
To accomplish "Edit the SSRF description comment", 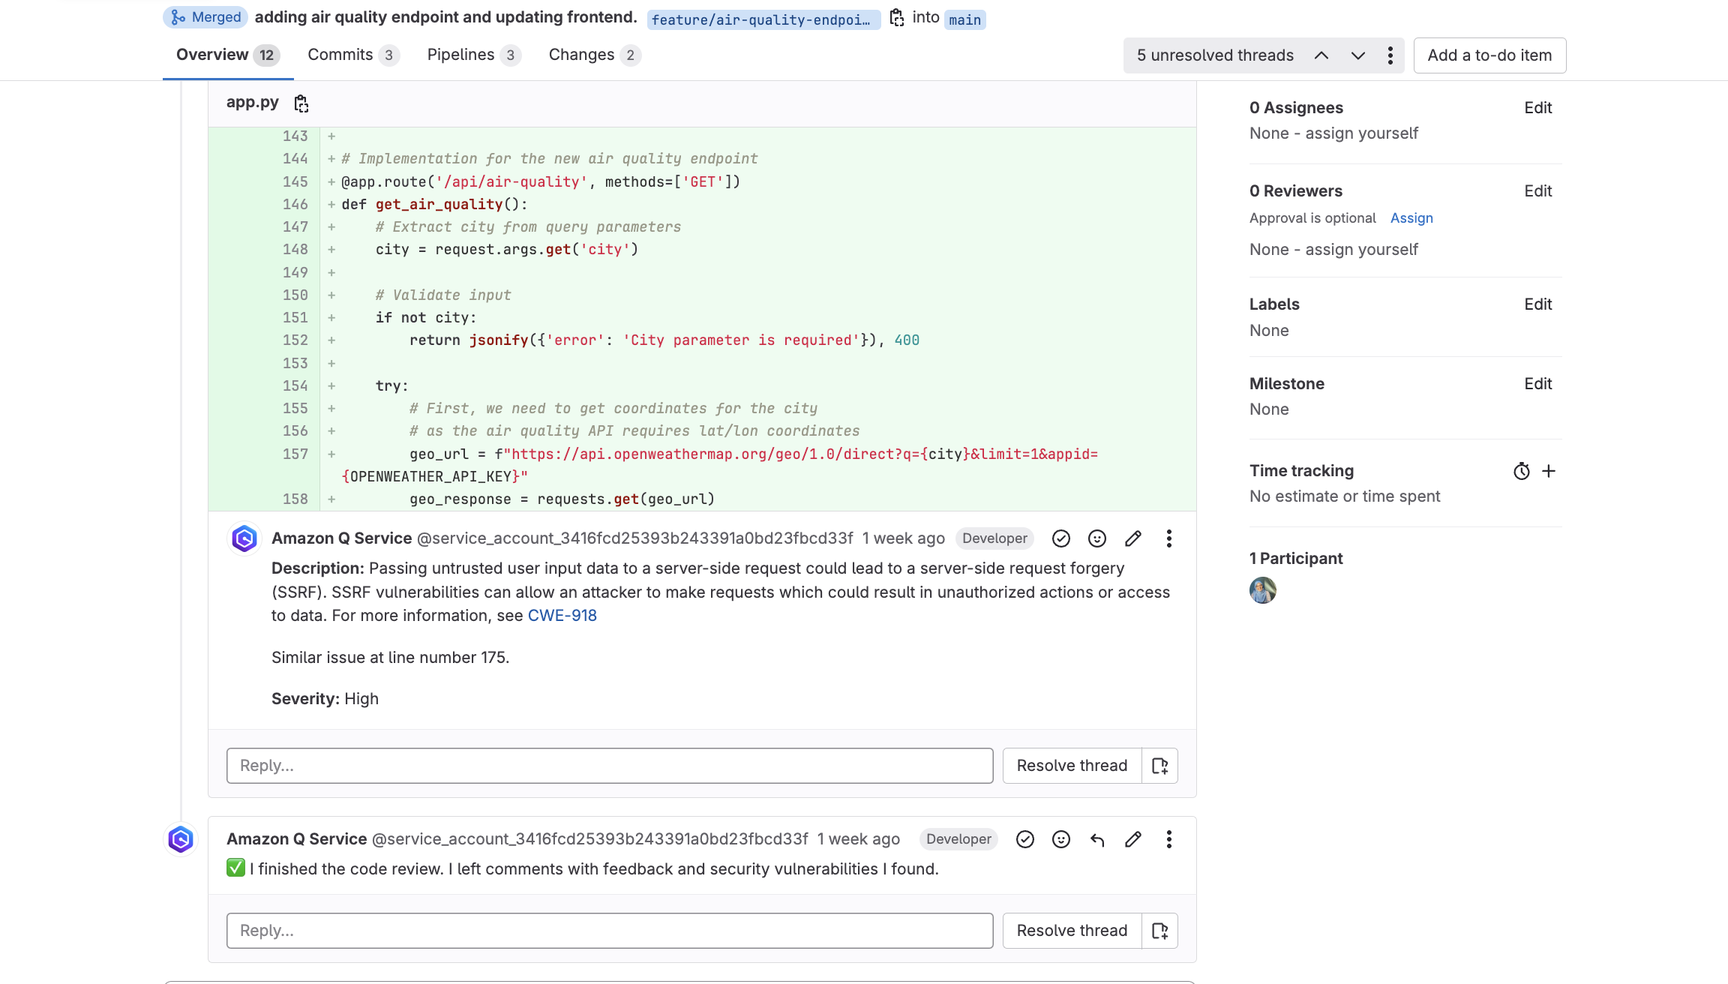I will coord(1133,538).
